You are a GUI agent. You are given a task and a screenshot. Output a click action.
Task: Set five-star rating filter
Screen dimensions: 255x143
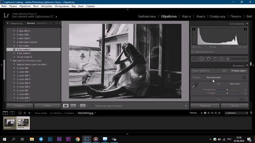coord(219,113)
